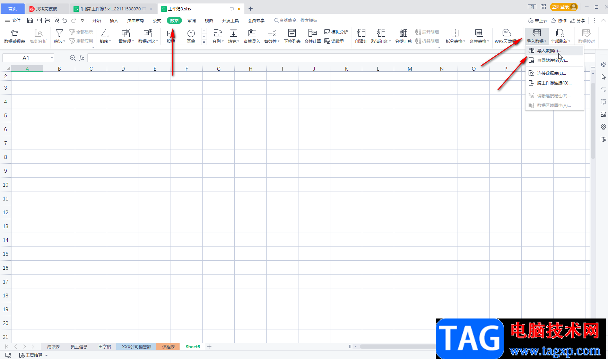This screenshot has width=608, height=359.
Task: Click the Undo arrow icon
Action: pos(64,20)
